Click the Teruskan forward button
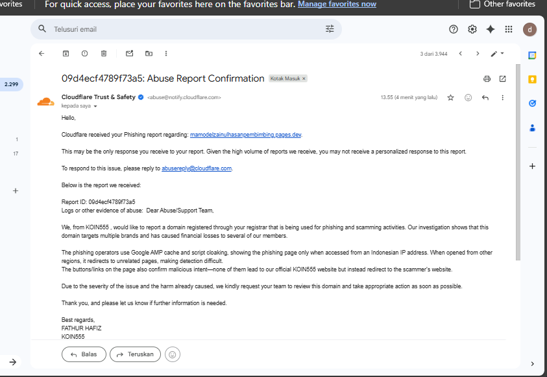The image size is (547, 377). coord(135,354)
